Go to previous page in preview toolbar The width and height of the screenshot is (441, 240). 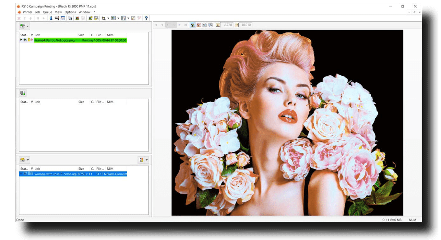(x=162, y=25)
